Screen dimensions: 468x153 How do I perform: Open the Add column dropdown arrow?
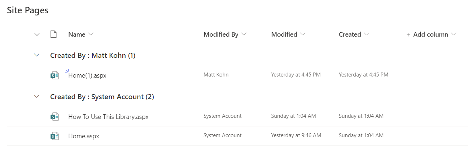pos(454,34)
